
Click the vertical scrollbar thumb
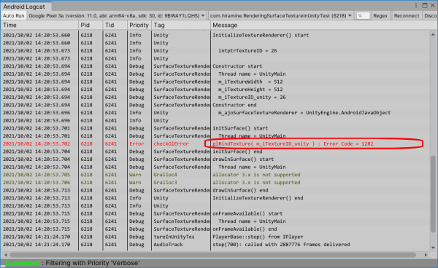(x=433, y=194)
